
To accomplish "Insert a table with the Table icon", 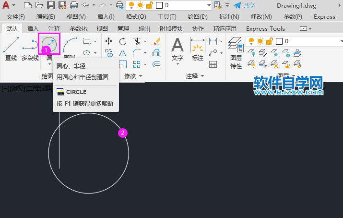I will [213, 64].
